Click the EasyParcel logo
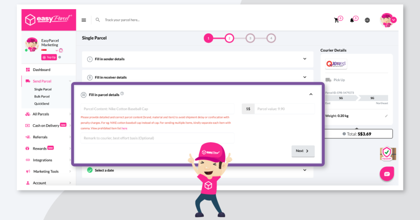The width and height of the screenshot is (420, 220). (x=49, y=20)
